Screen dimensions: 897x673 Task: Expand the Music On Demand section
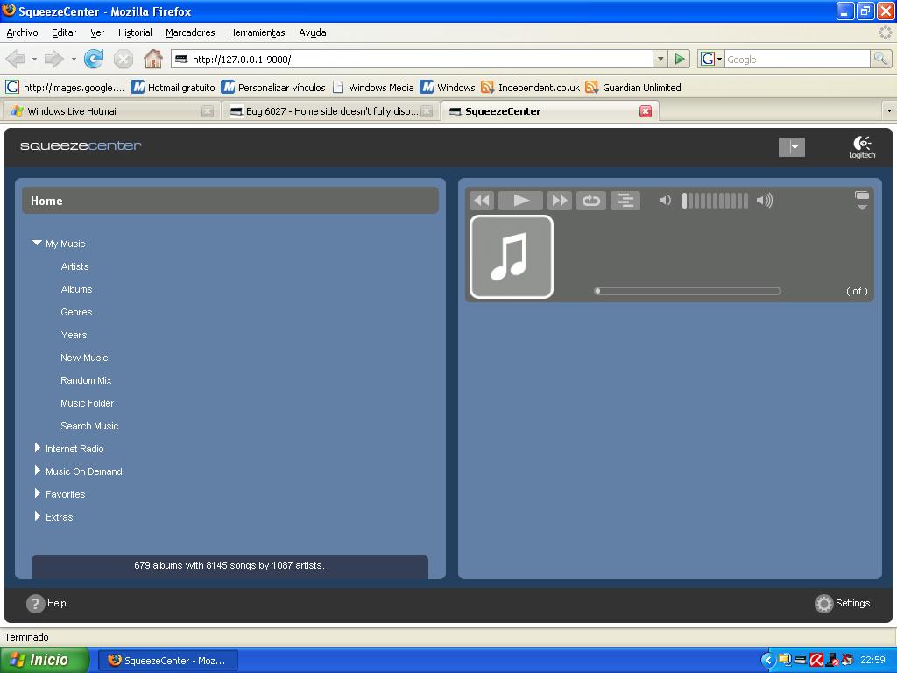pyautogui.click(x=38, y=471)
